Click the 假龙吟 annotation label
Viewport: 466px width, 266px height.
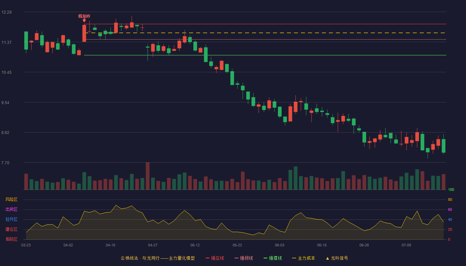pyautogui.click(x=84, y=16)
